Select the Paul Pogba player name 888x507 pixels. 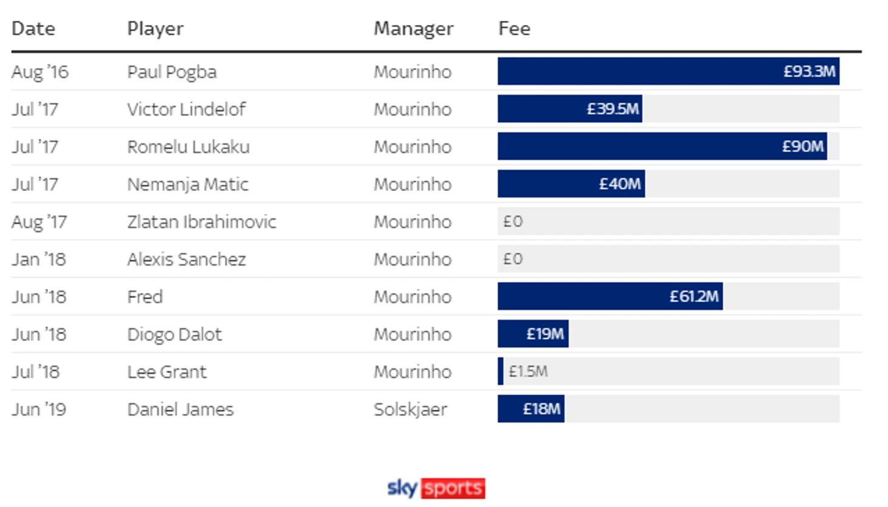point(172,72)
